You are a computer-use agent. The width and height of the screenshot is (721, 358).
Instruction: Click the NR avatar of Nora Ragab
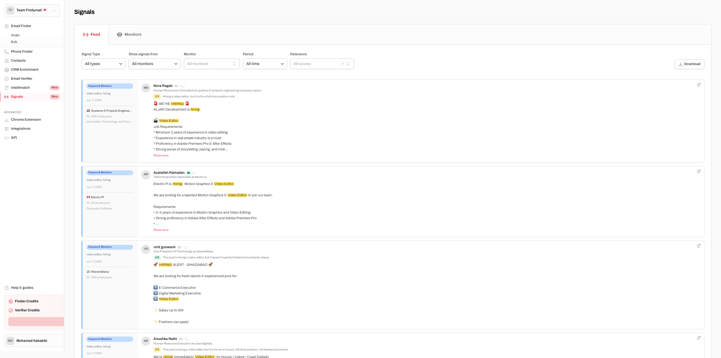(x=146, y=88)
